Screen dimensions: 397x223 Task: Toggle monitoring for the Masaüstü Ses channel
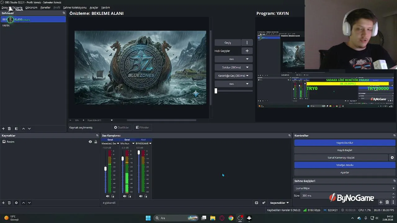click(113, 196)
